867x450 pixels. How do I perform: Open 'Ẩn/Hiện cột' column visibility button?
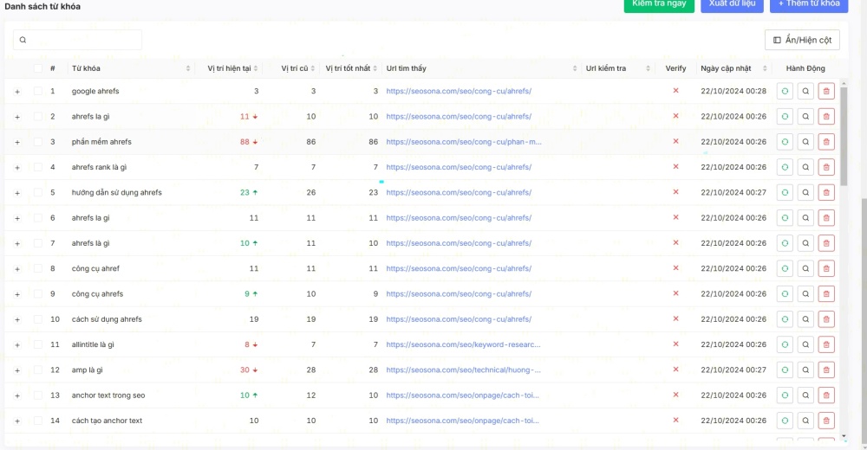[802, 40]
